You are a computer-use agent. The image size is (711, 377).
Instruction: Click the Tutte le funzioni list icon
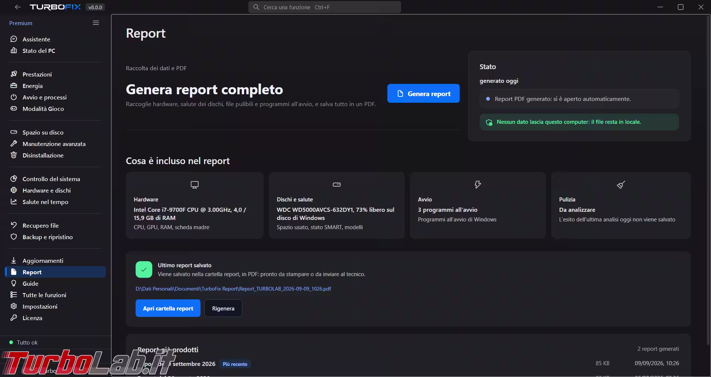14,295
